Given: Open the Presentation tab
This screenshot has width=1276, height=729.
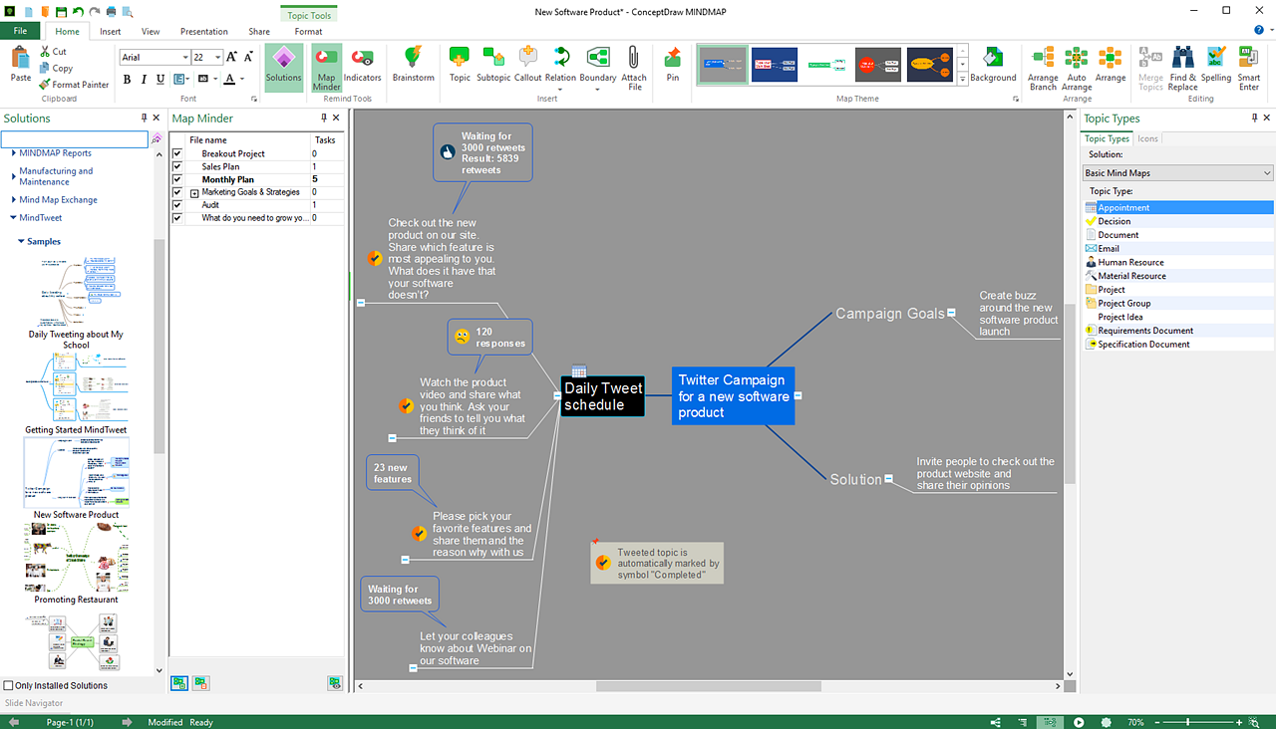Looking at the screenshot, I should (x=203, y=32).
